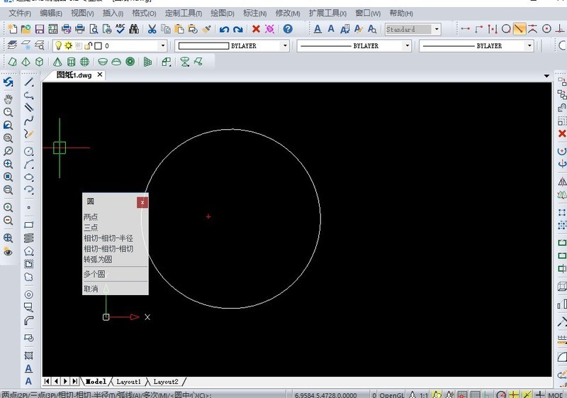Image resolution: width=567 pixels, height=398 pixels.
Task: Click the red X erase icon on right toolbar
Action: (x=562, y=134)
